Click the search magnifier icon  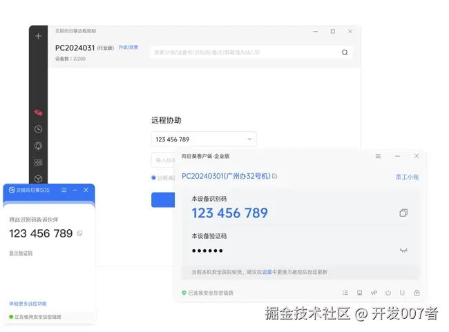[345, 52]
